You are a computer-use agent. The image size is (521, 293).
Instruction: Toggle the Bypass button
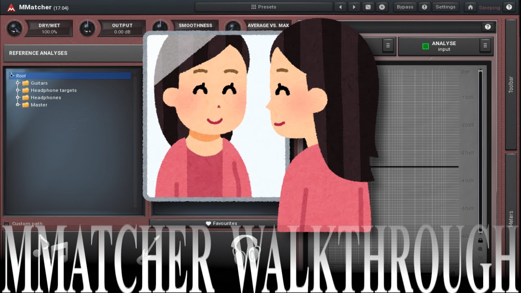click(405, 7)
